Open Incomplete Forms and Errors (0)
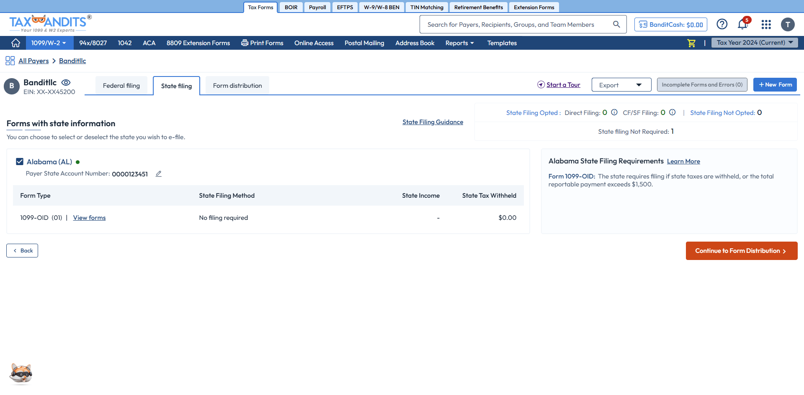 (702, 85)
